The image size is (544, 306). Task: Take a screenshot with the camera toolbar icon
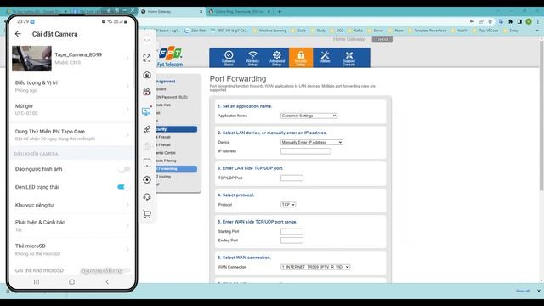point(147,75)
